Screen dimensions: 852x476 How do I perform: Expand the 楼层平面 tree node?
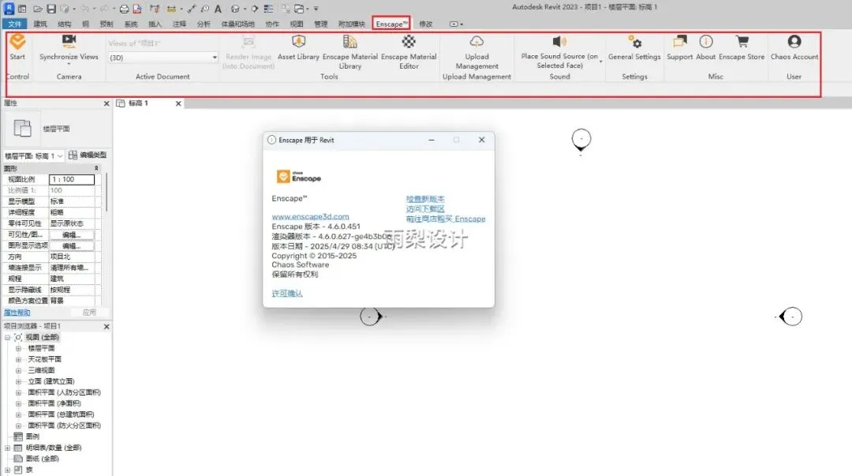point(18,348)
